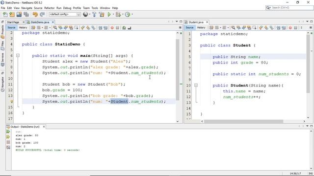Click History view button in StaticDemo editor
The height and width of the screenshot is (176, 314).
23,28
